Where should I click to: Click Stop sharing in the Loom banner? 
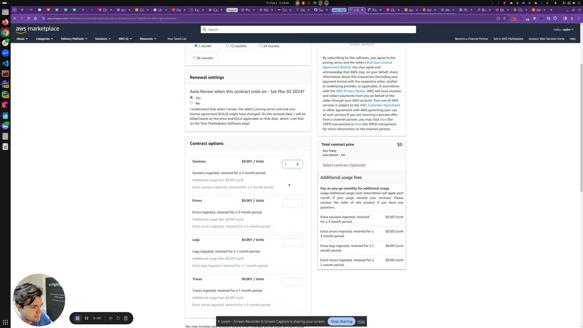(341, 321)
